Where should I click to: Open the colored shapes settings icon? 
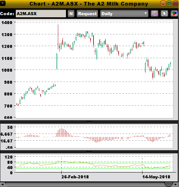[x=174, y=13]
